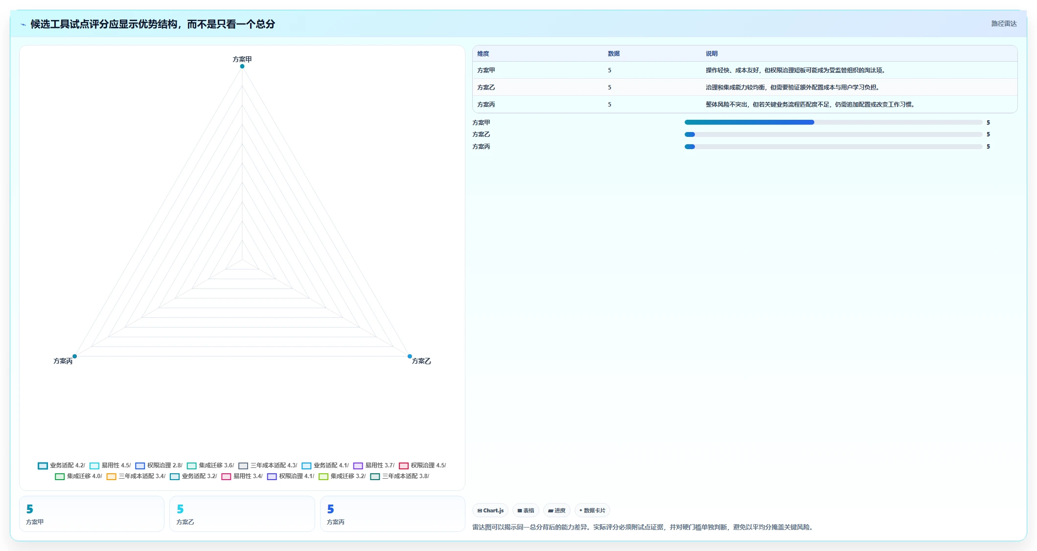This screenshot has height=551, width=1037.
Task: Click the description starting 操作轻快、成本友好
Action: tap(795, 70)
